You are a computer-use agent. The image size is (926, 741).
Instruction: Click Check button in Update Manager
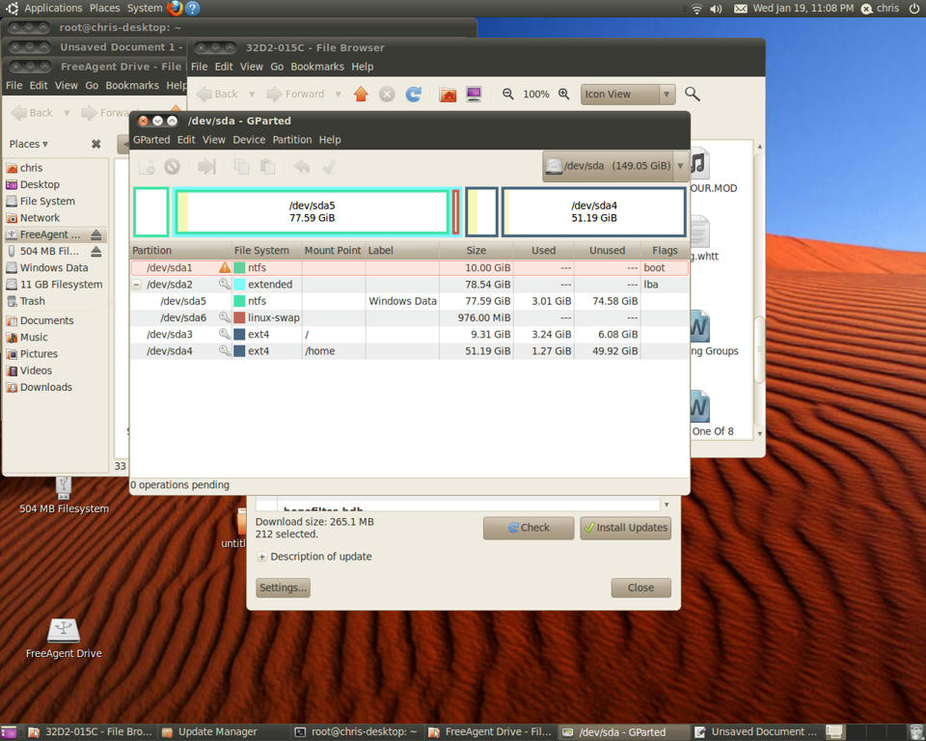(x=529, y=528)
